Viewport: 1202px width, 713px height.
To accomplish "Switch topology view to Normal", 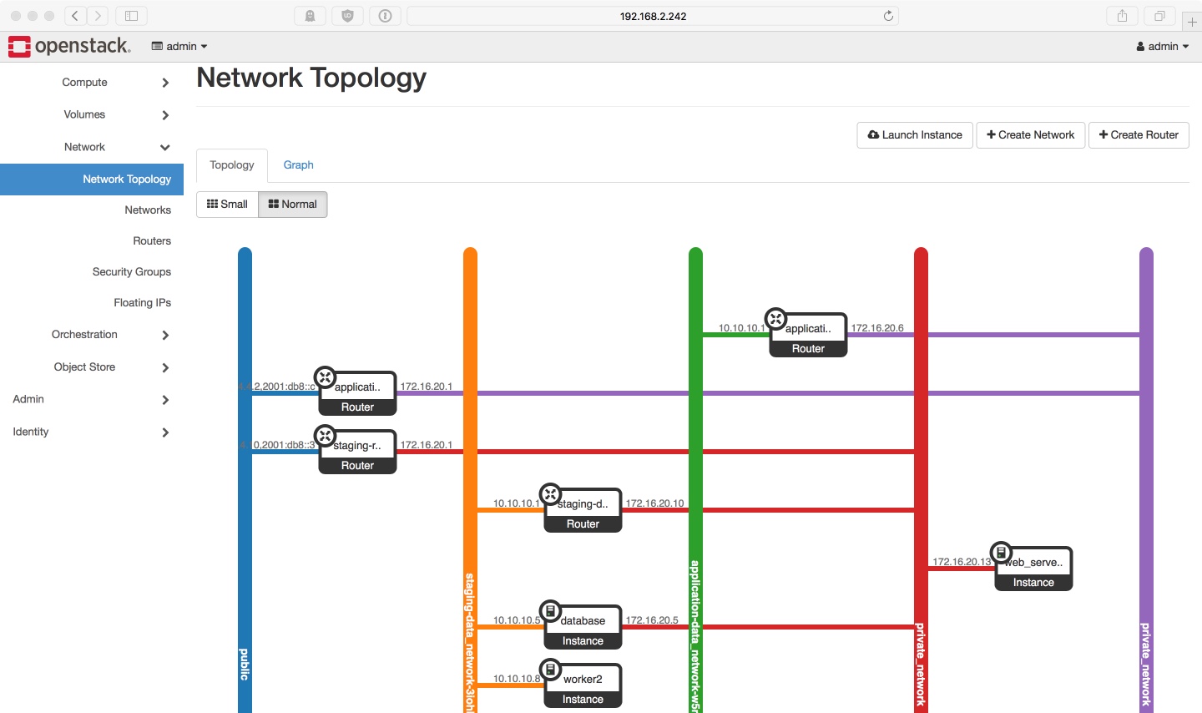I will pos(293,205).
